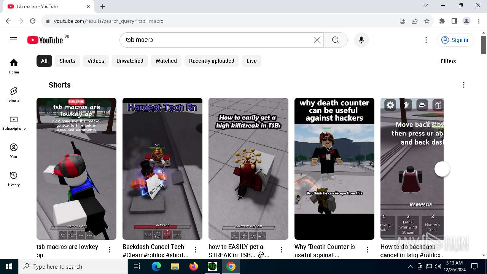Click install/download icon in address bar
487x274 pixels.
tap(403, 21)
